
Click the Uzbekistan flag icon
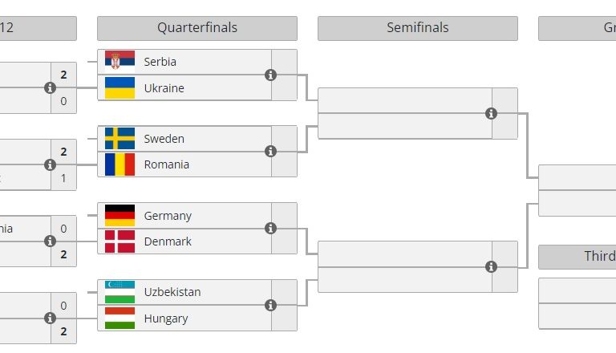pyautogui.click(x=120, y=292)
